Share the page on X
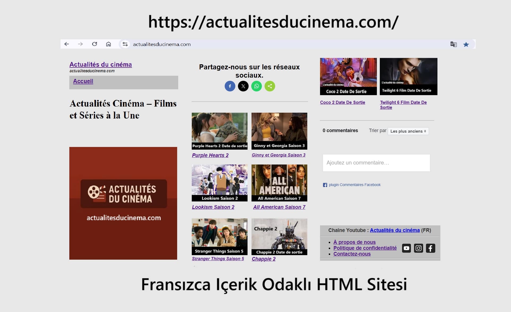The height and width of the screenshot is (312, 511). click(243, 86)
